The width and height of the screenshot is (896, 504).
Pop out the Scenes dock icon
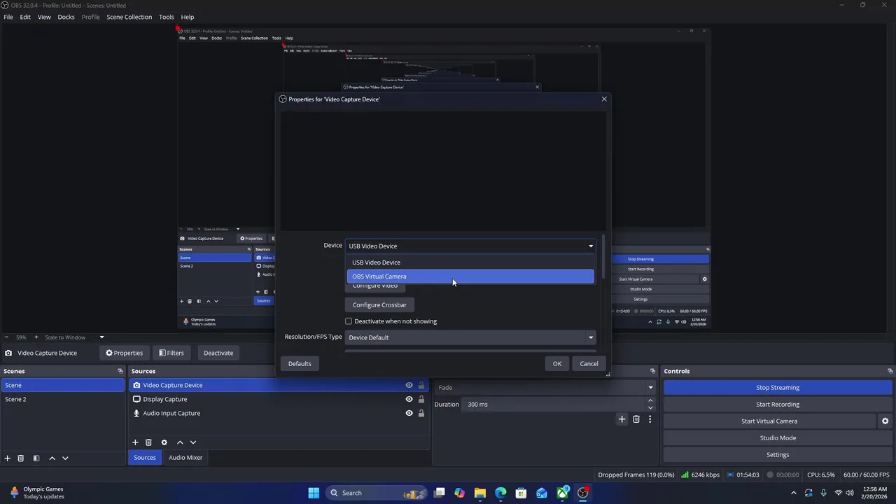pos(120,371)
